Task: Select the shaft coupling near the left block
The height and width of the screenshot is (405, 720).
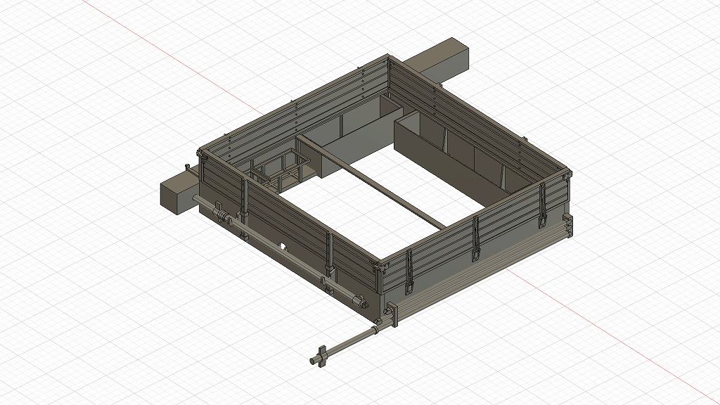Action: pos(220,214)
